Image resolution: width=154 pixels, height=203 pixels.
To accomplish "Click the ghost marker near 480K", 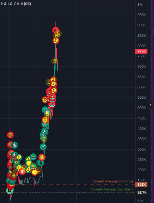I will coord(47,112).
